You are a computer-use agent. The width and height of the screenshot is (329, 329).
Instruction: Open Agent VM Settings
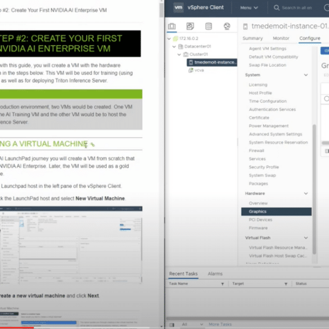point(268,49)
